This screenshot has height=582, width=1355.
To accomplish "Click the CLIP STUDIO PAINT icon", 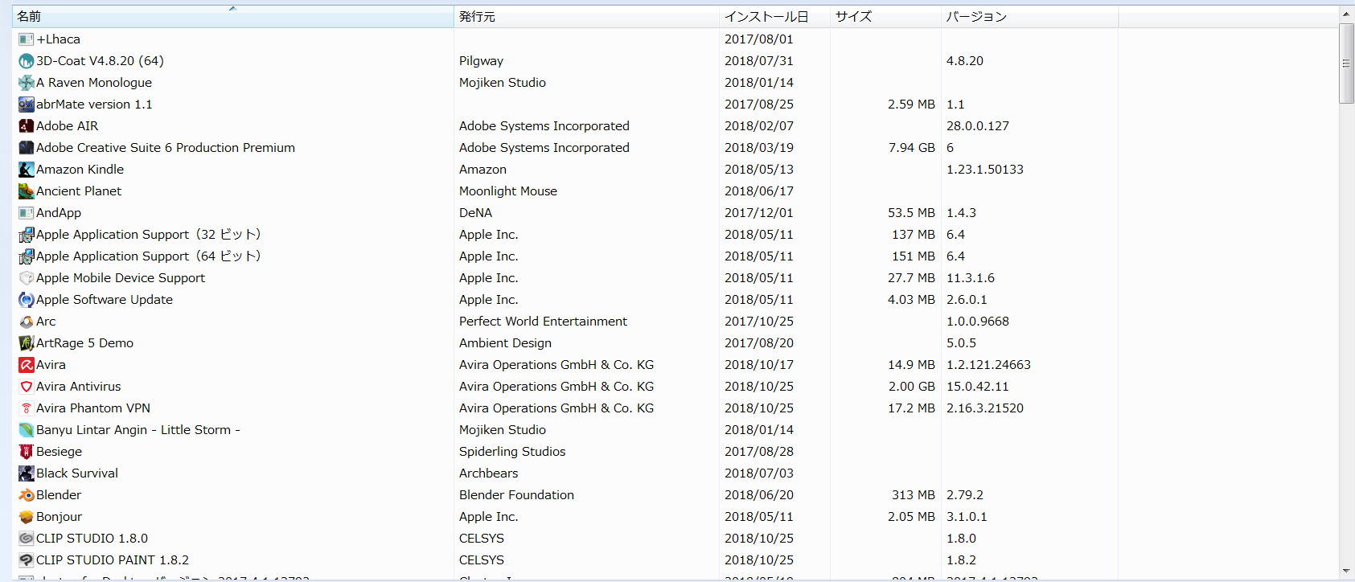I will click(27, 560).
